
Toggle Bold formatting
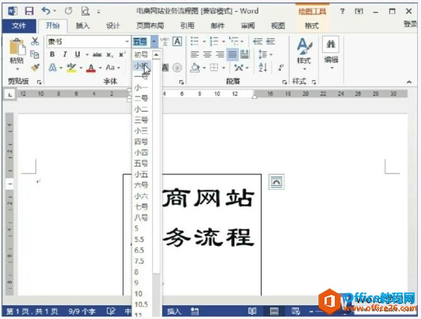click(52, 54)
